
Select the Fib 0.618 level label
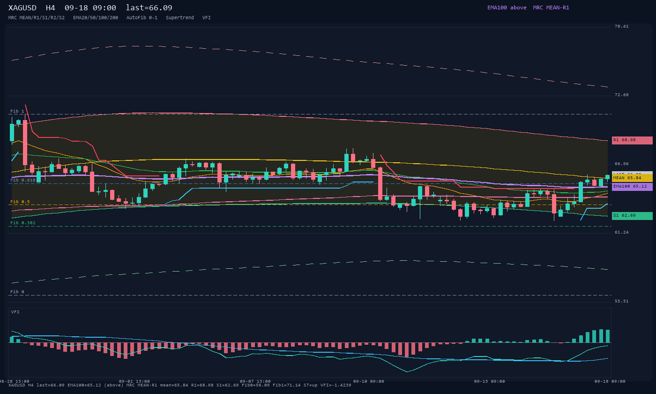[23, 180]
